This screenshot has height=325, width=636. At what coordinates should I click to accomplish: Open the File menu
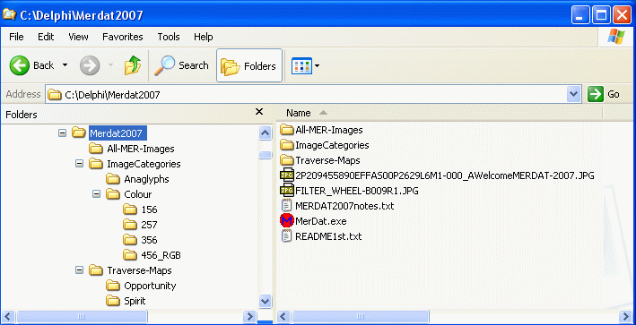pos(16,37)
